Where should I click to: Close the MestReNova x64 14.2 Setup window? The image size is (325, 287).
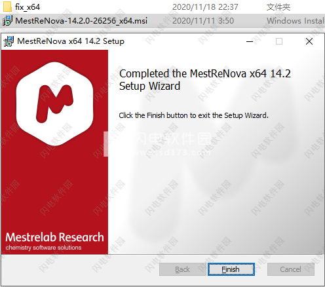pyautogui.click(x=309, y=41)
